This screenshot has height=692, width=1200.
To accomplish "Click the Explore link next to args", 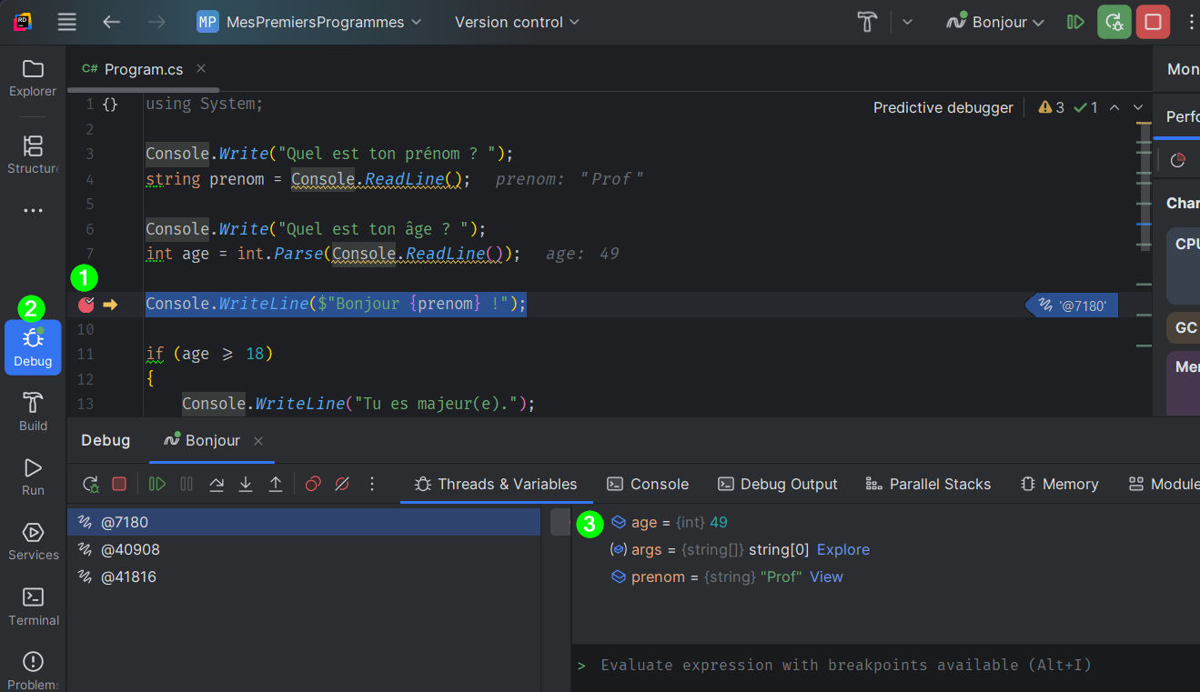I will click(842, 549).
